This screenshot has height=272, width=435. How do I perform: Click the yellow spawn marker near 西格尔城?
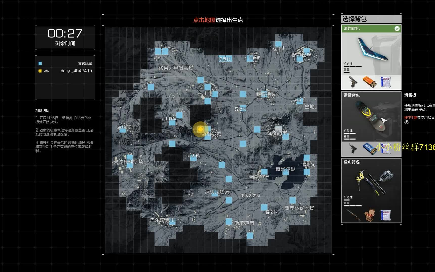[x=200, y=129]
